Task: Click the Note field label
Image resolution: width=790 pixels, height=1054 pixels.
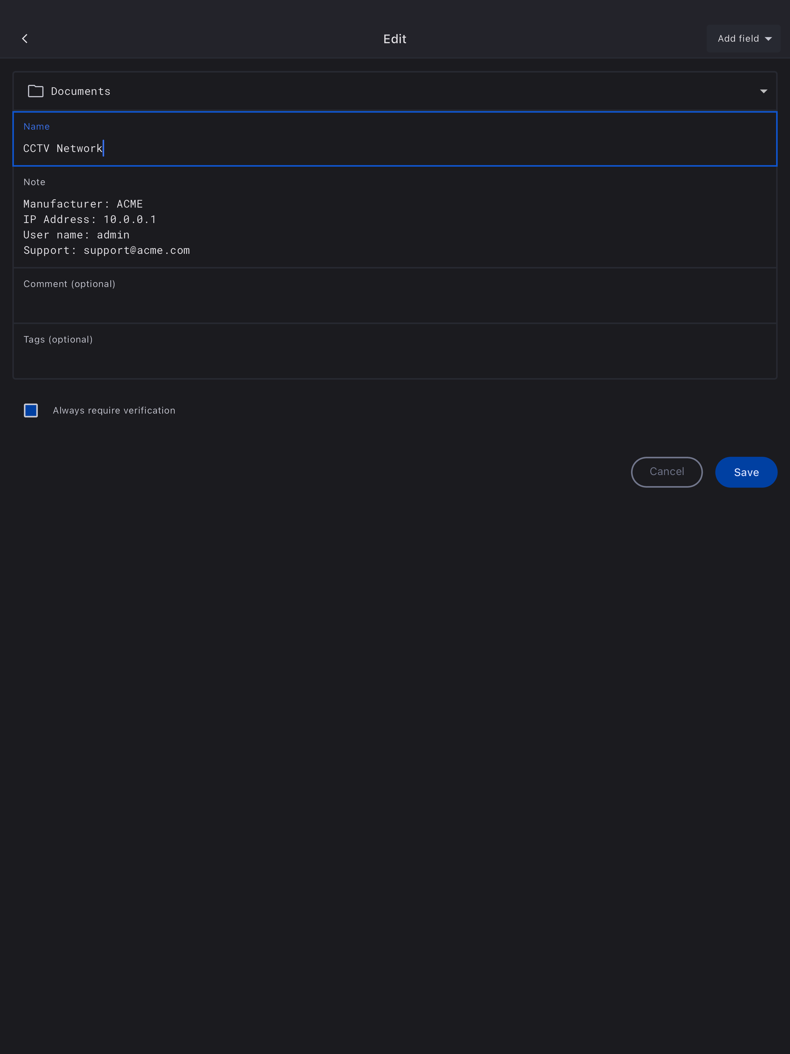Action: [x=34, y=182]
